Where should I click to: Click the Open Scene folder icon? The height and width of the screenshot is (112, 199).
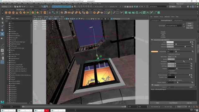(x=17, y=7)
